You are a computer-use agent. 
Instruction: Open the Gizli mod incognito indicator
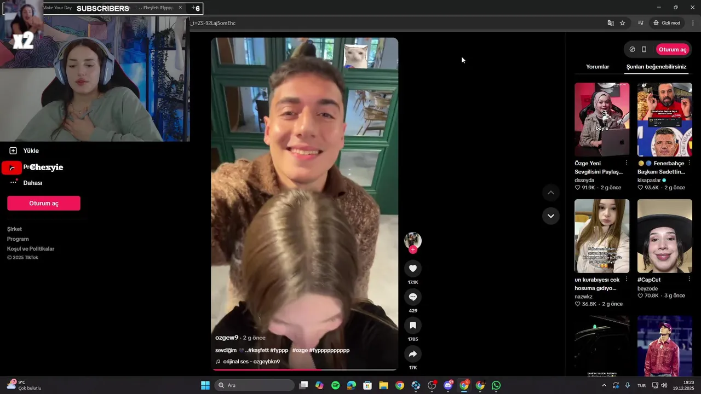[x=666, y=23]
